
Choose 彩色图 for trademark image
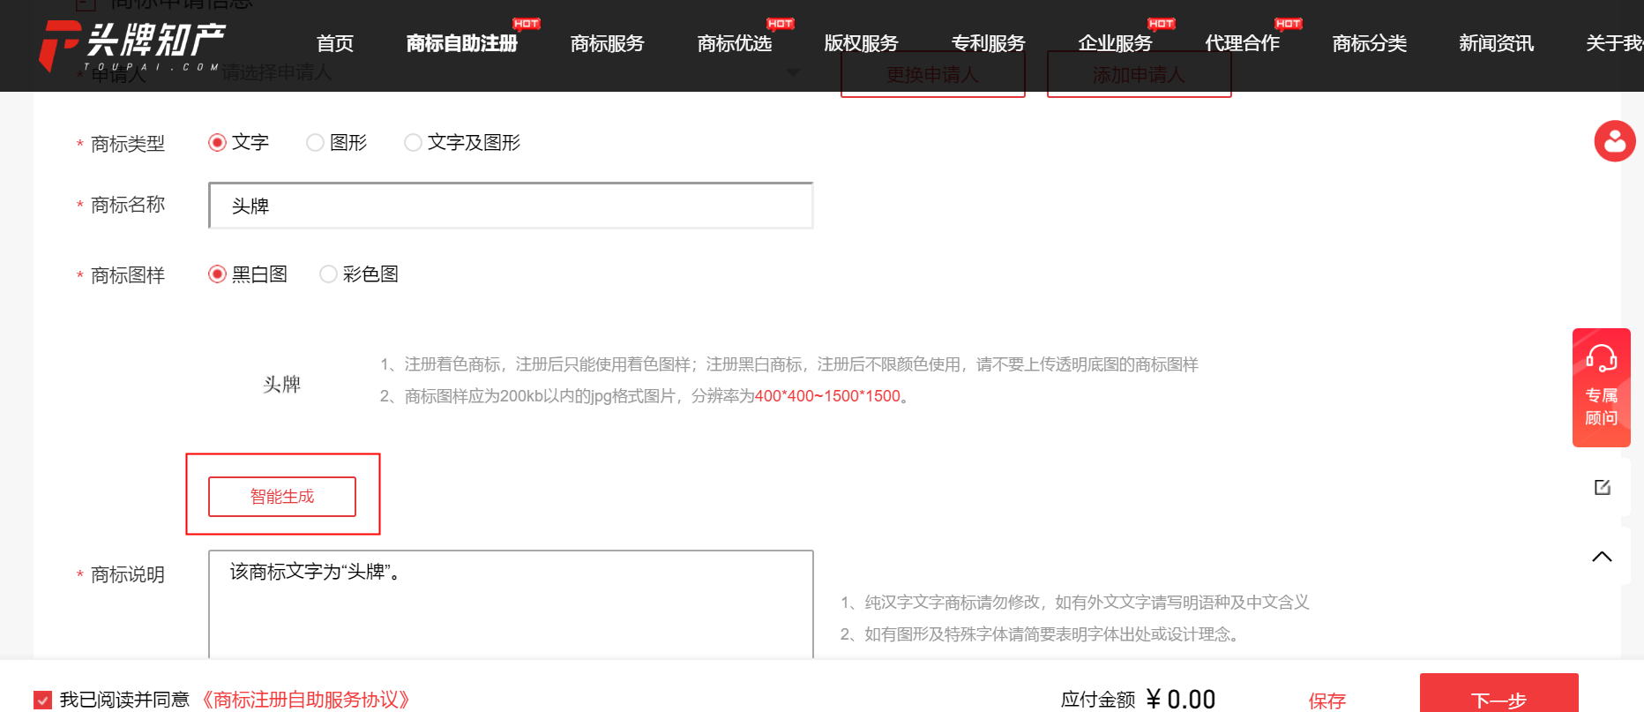(328, 274)
